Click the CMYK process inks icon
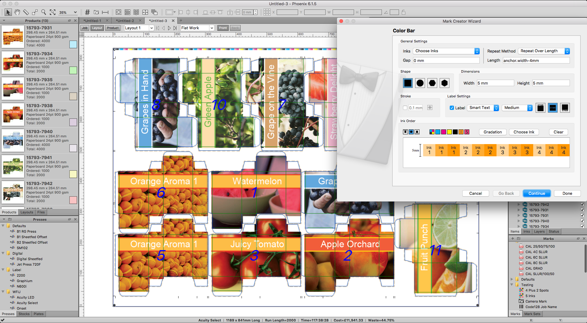 click(x=432, y=132)
